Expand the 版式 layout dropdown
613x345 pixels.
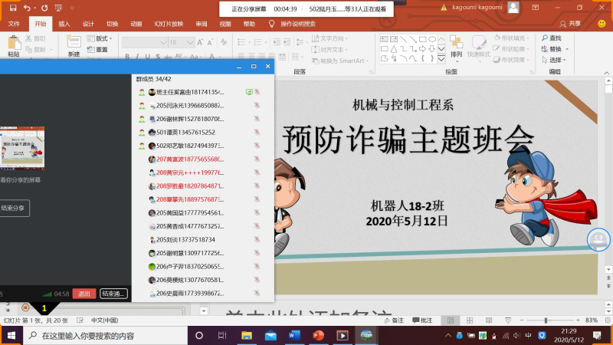point(102,38)
